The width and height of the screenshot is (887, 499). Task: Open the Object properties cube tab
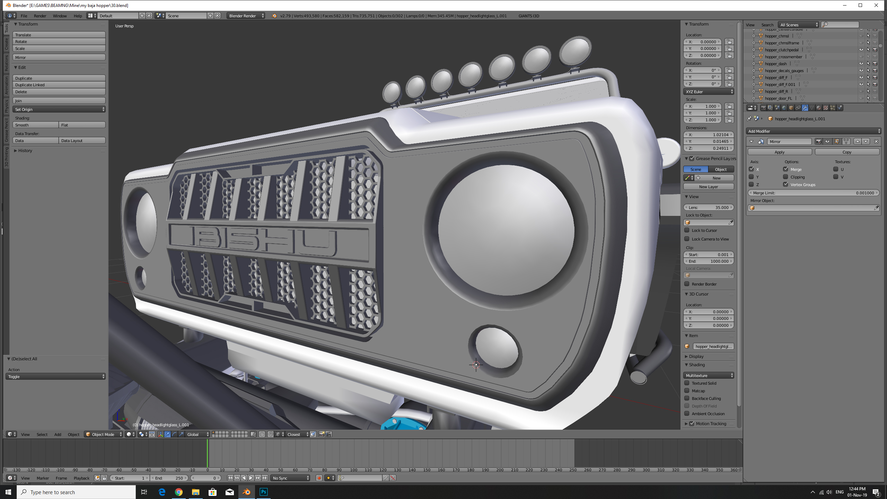(x=791, y=108)
